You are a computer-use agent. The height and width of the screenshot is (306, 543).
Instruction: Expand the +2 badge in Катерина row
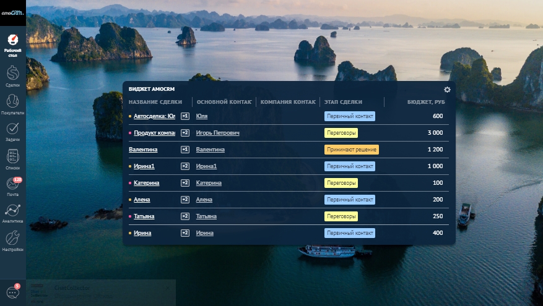click(185, 183)
